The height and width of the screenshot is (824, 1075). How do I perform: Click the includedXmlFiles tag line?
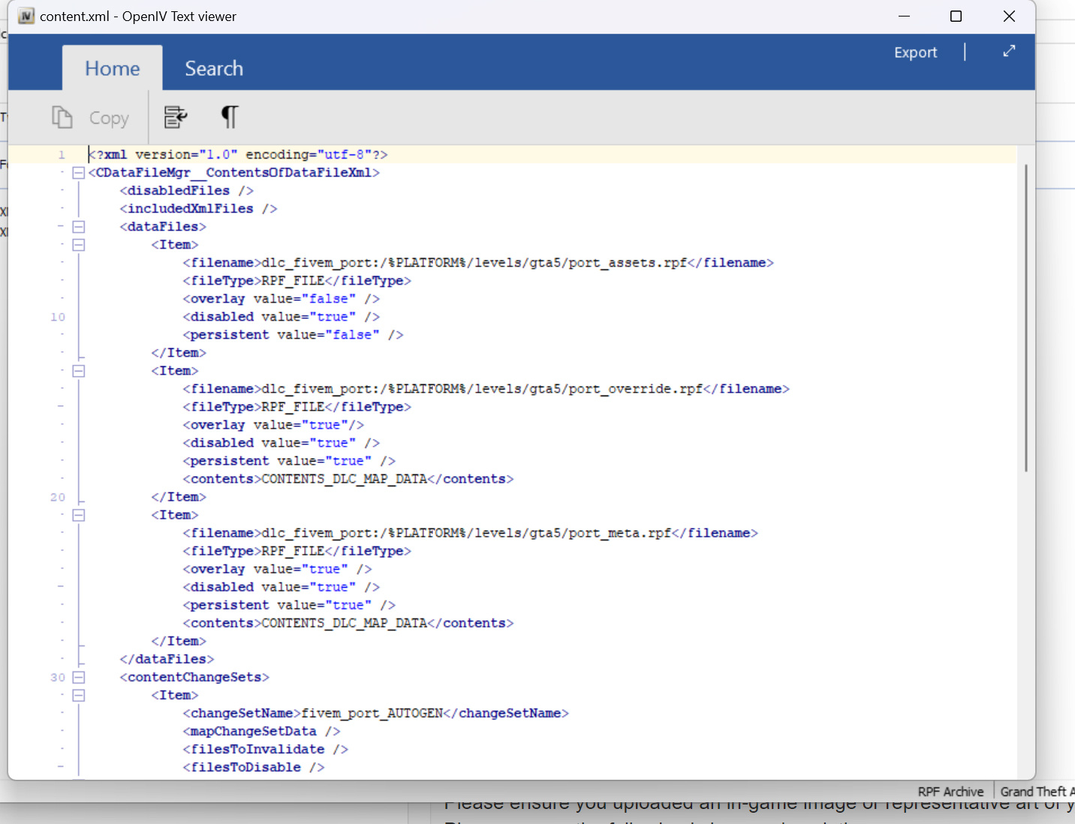pos(198,209)
